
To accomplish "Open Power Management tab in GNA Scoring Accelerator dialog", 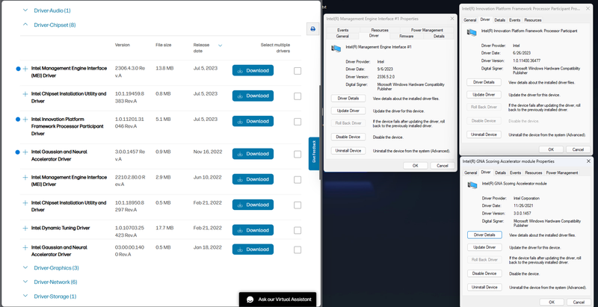I will (562, 173).
